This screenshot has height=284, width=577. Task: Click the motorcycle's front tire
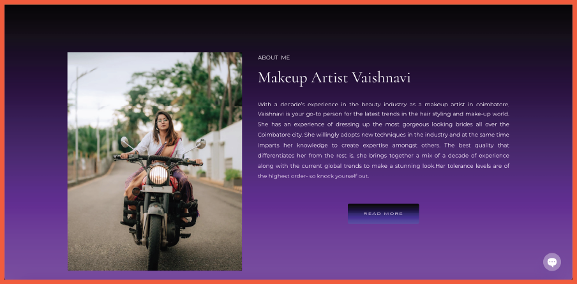(154, 241)
